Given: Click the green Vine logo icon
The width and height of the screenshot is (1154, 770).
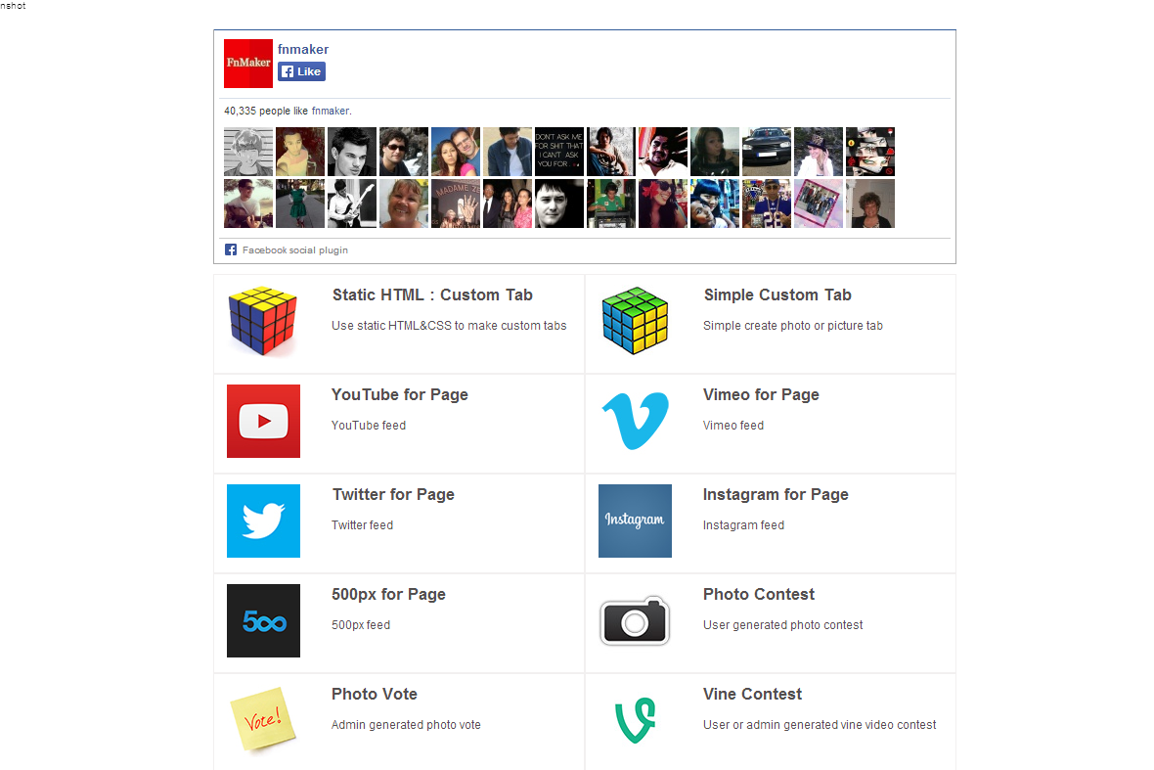Looking at the screenshot, I should (635, 720).
